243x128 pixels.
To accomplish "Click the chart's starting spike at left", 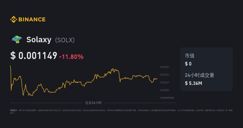I will tap(10, 66).
